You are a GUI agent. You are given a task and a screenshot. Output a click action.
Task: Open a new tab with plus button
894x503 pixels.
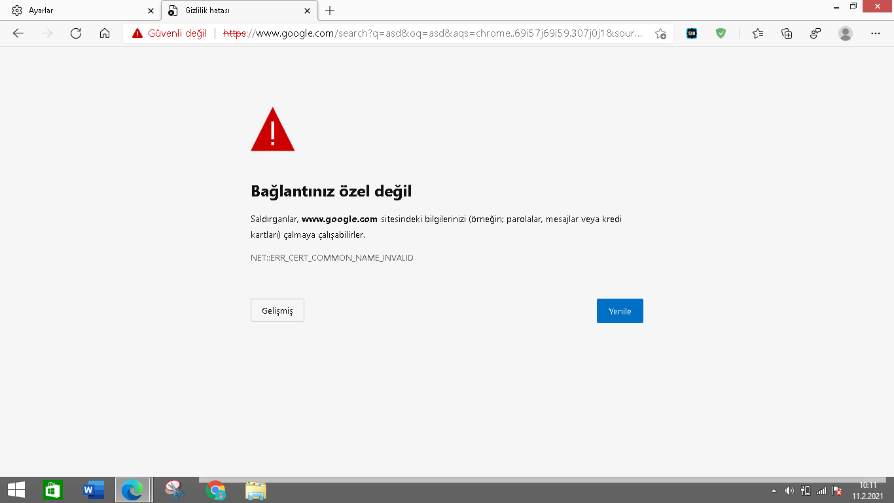pyautogui.click(x=330, y=10)
